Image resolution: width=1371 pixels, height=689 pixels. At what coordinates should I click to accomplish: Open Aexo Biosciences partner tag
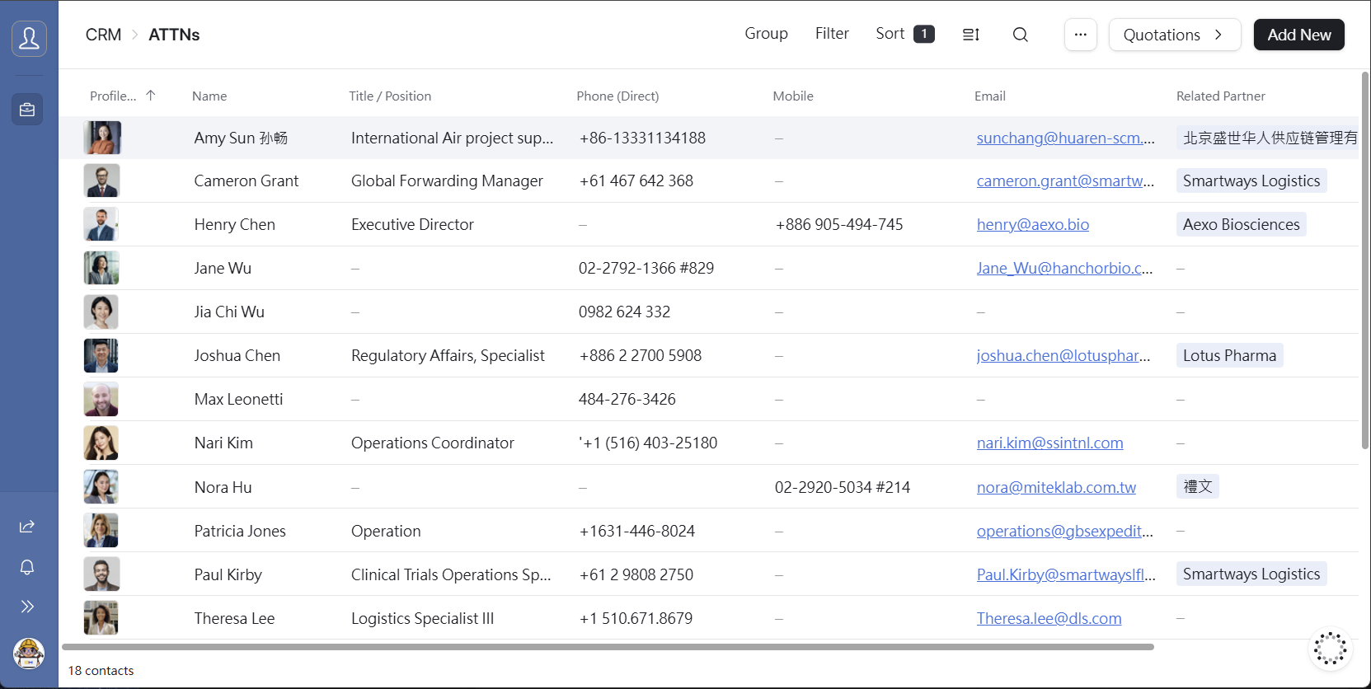[1241, 224]
